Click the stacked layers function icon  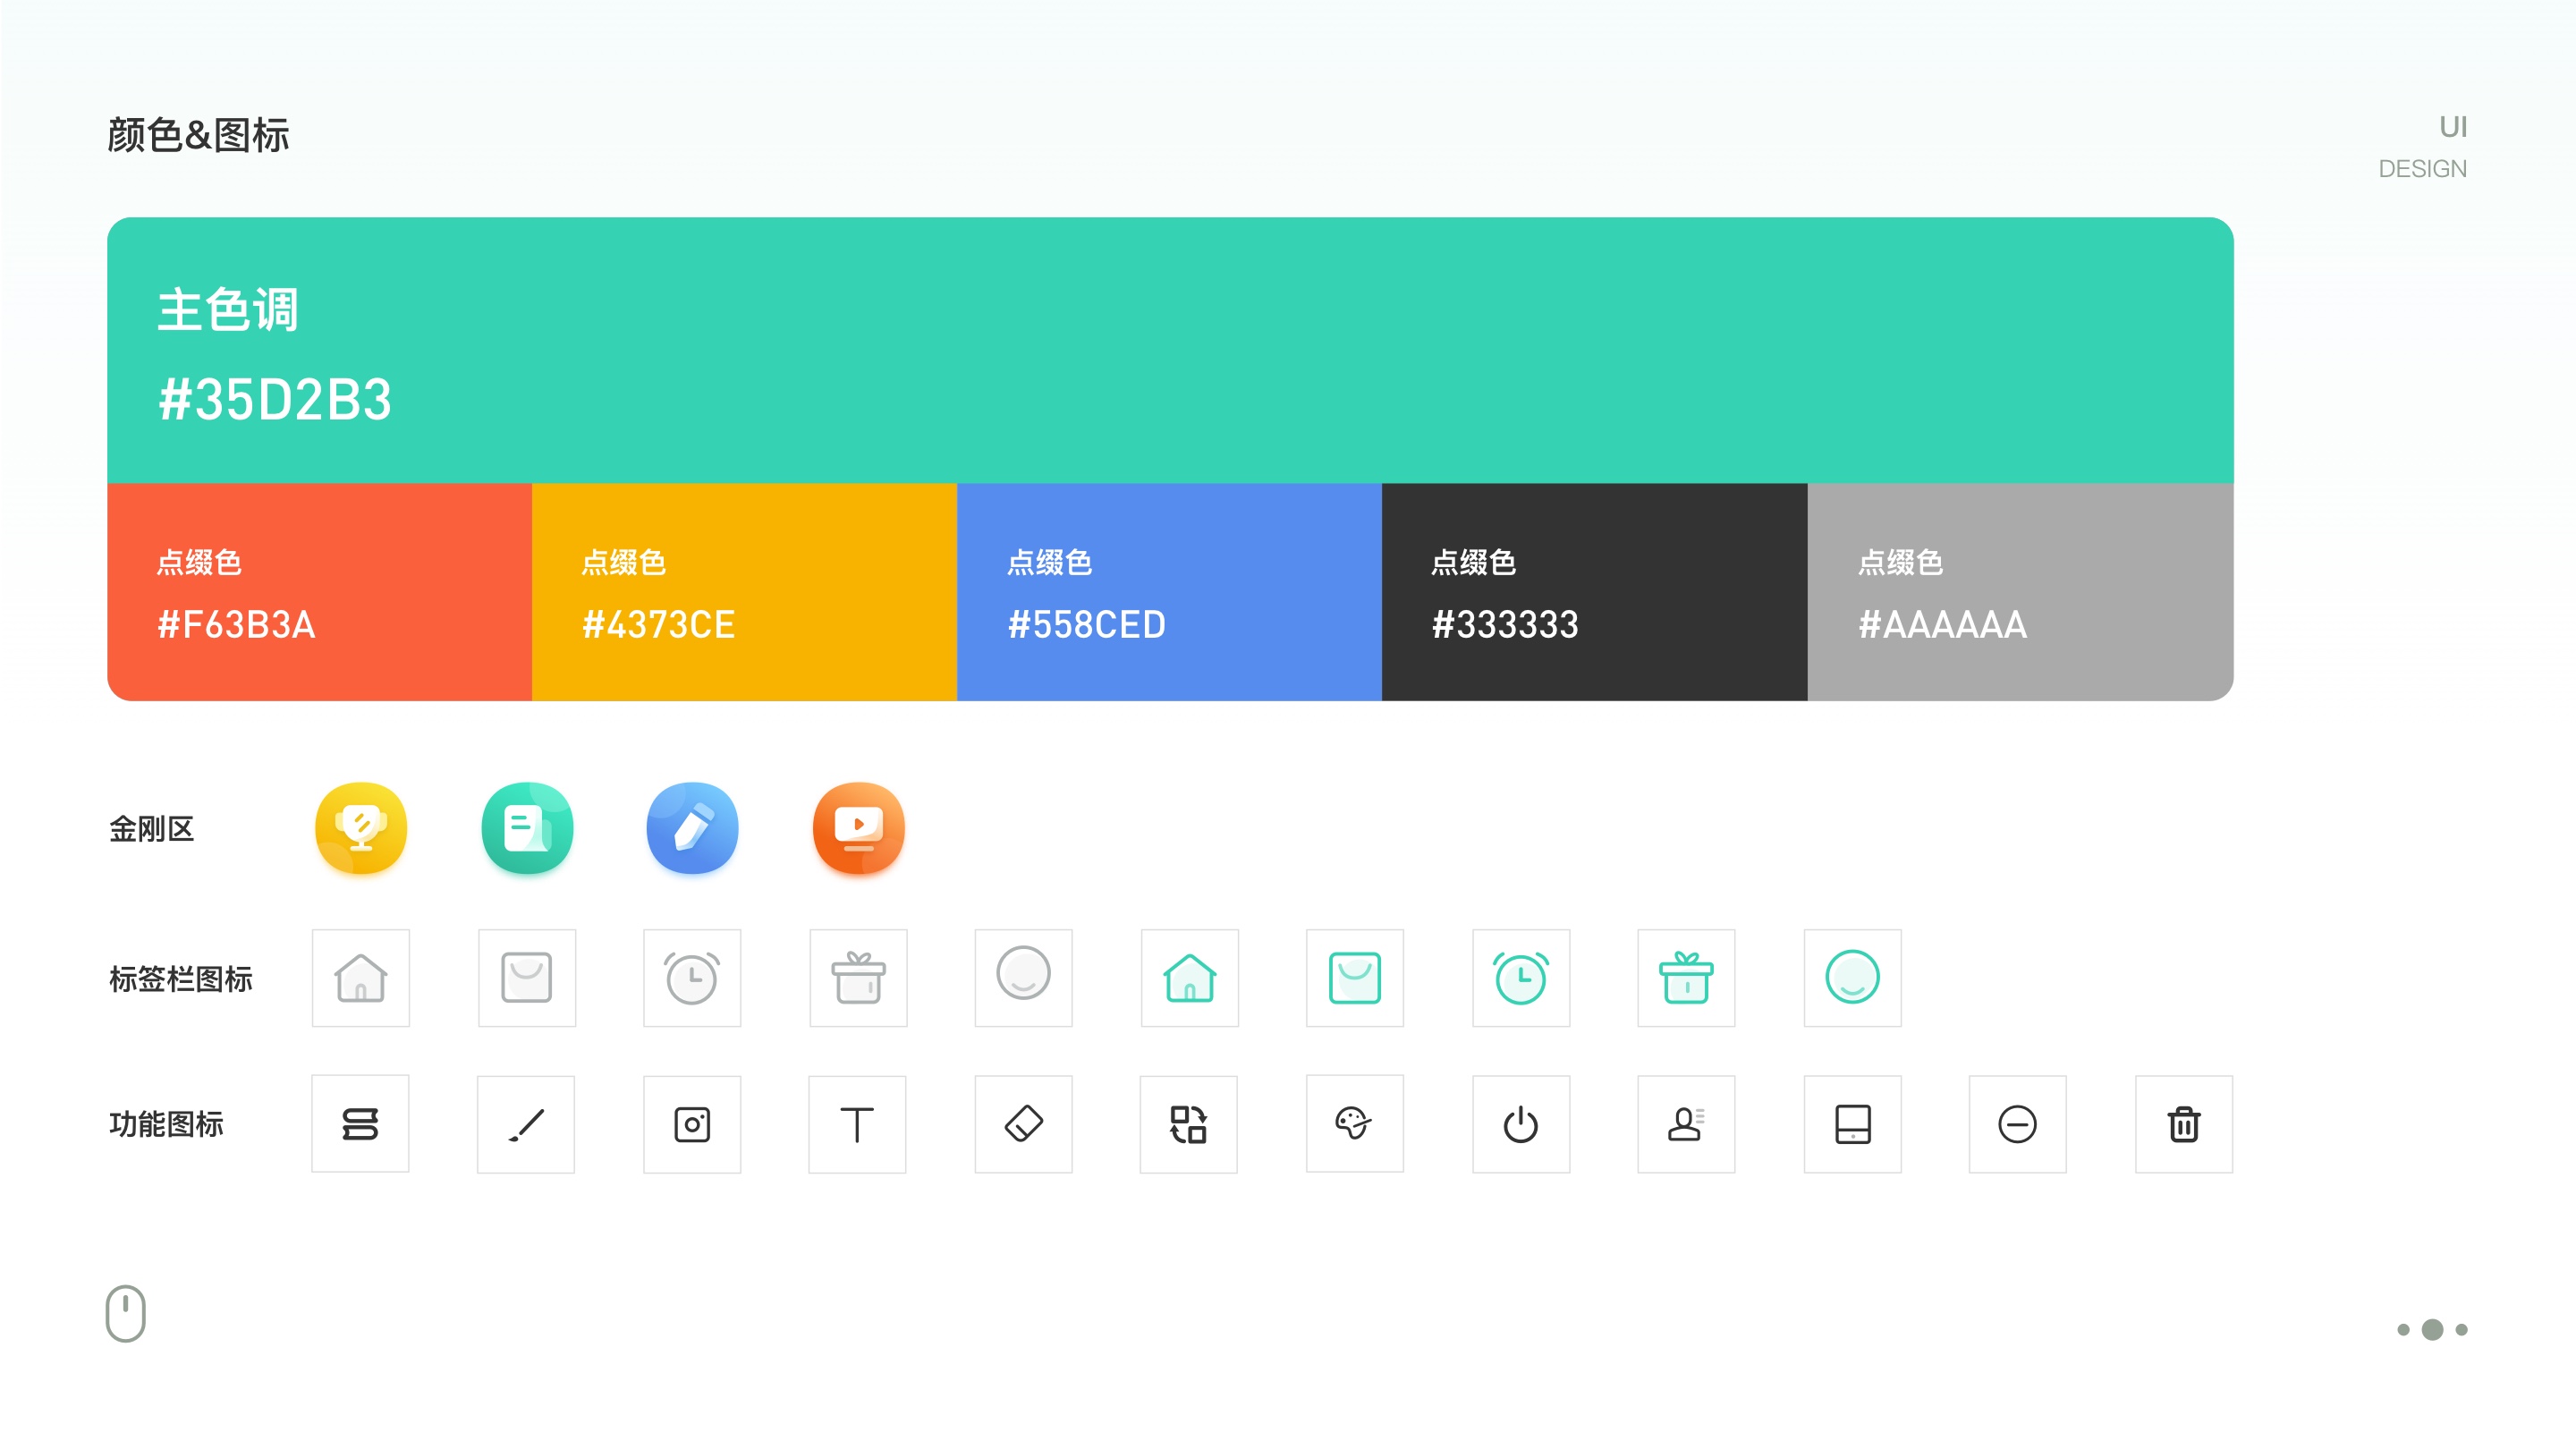360,1124
